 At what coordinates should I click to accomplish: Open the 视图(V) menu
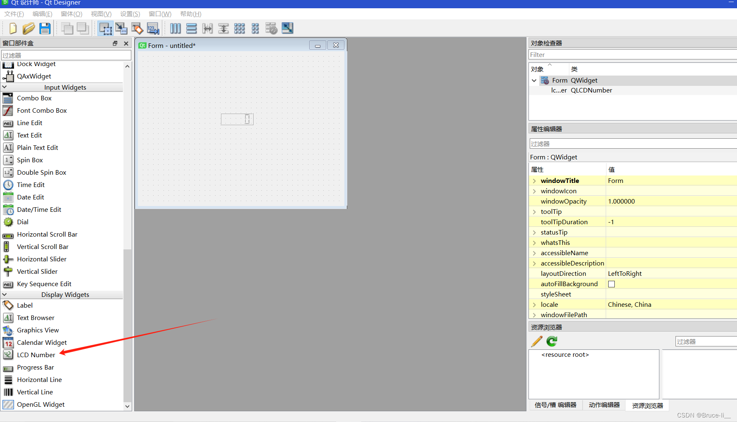[x=101, y=14]
